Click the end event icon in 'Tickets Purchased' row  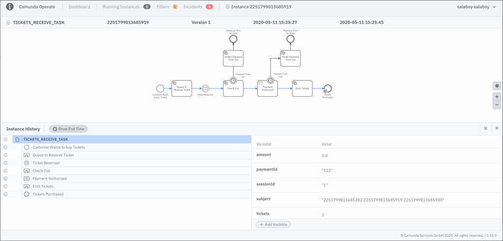[27, 194]
